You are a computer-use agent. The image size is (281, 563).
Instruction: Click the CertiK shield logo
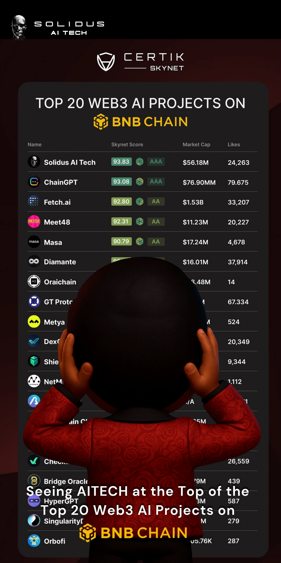[106, 62]
